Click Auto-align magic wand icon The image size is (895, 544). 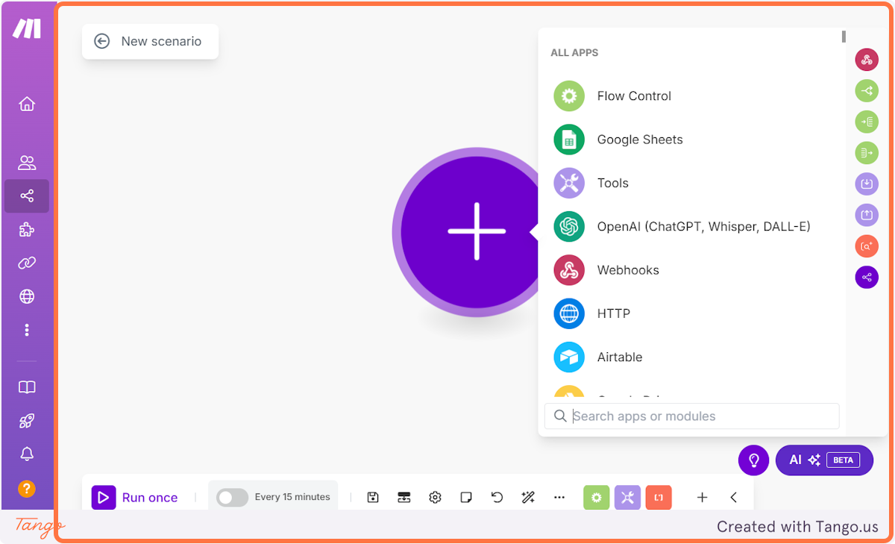click(528, 497)
